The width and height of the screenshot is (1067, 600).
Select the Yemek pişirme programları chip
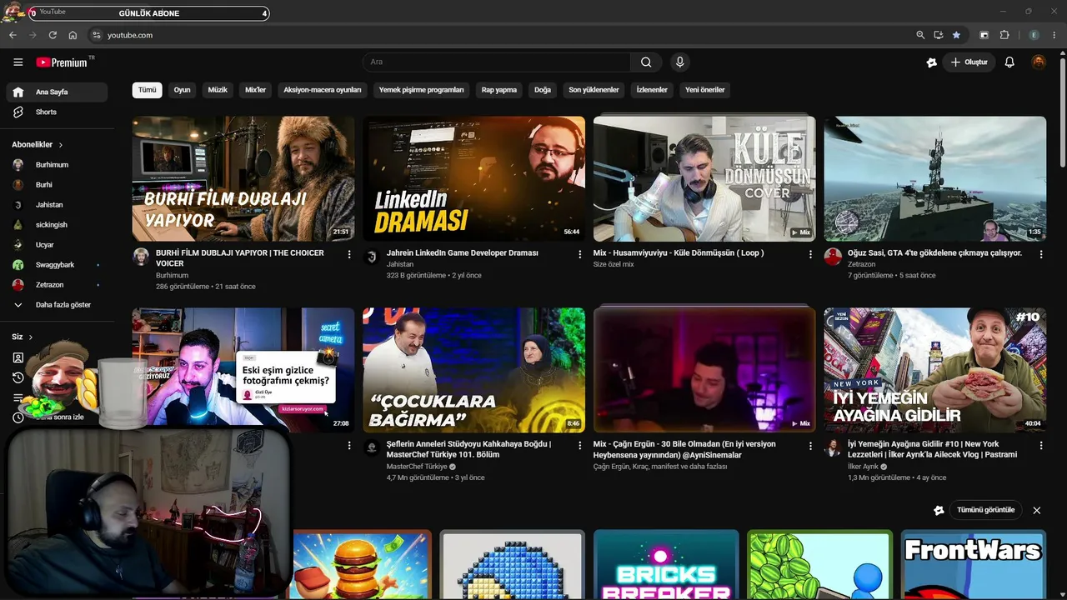pos(422,90)
